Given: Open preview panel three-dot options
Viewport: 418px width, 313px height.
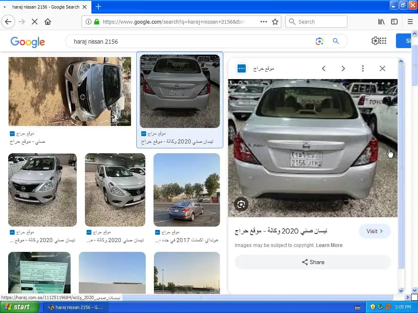Looking at the screenshot, I should click(x=362, y=68).
